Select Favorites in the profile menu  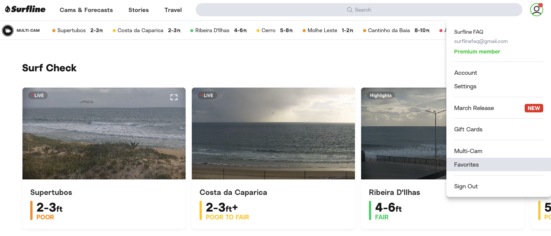click(499, 165)
